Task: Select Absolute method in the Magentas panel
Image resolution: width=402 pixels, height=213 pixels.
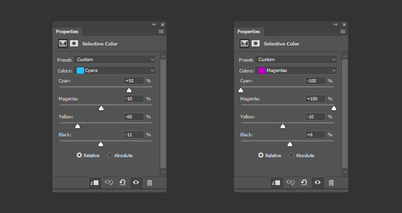Action: (x=292, y=155)
